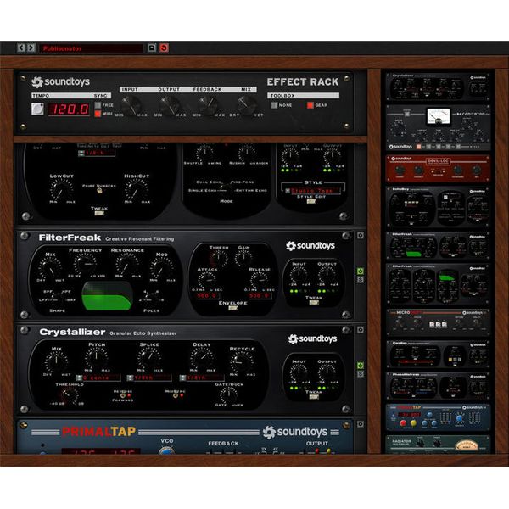Select Radiator thumbnail in plugin browser
509x509 pixels.
[439, 445]
